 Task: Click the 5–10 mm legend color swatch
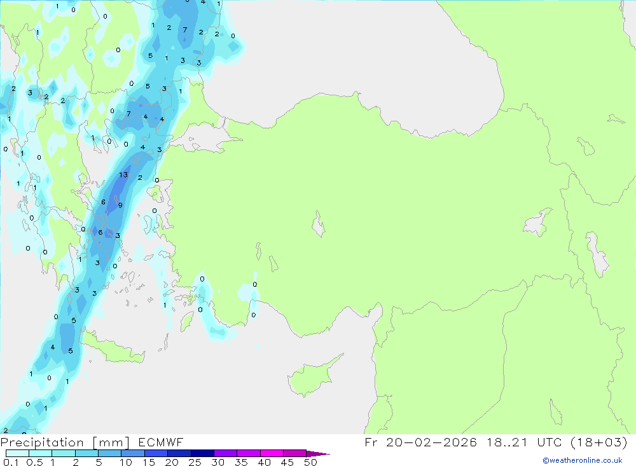click(110, 453)
